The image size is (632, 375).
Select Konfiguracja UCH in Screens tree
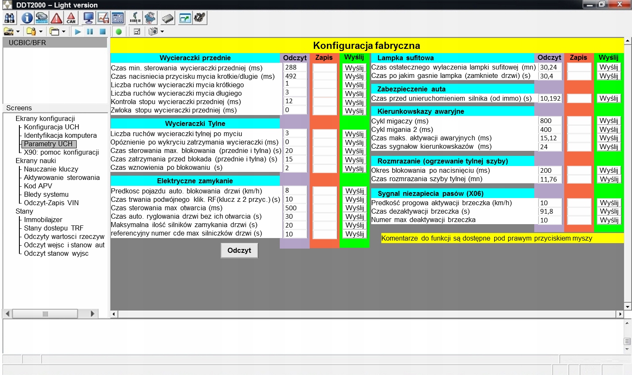tap(51, 127)
